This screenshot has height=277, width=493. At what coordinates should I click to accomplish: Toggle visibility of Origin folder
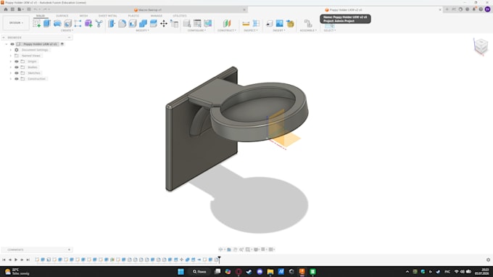tap(17, 62)
